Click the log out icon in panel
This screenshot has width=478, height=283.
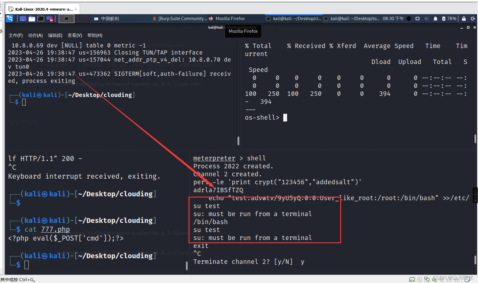point(473,19)
